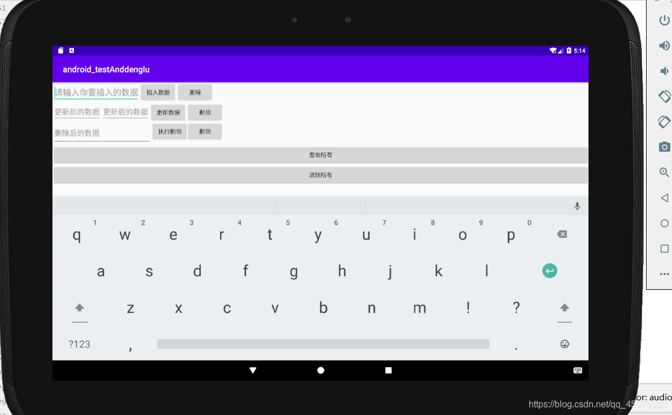This screenshot has width=672, height=415.
Task: Tap the right shift key
Action: coord(564,308)
